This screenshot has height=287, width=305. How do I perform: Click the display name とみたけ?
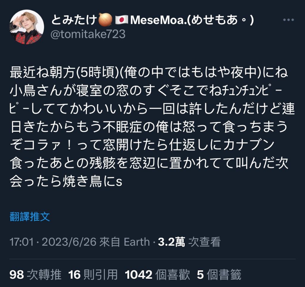pyautogui.click(x=74, y=20)
